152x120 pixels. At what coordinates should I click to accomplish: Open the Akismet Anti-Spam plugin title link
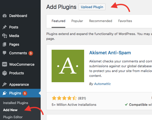(110, 53)
